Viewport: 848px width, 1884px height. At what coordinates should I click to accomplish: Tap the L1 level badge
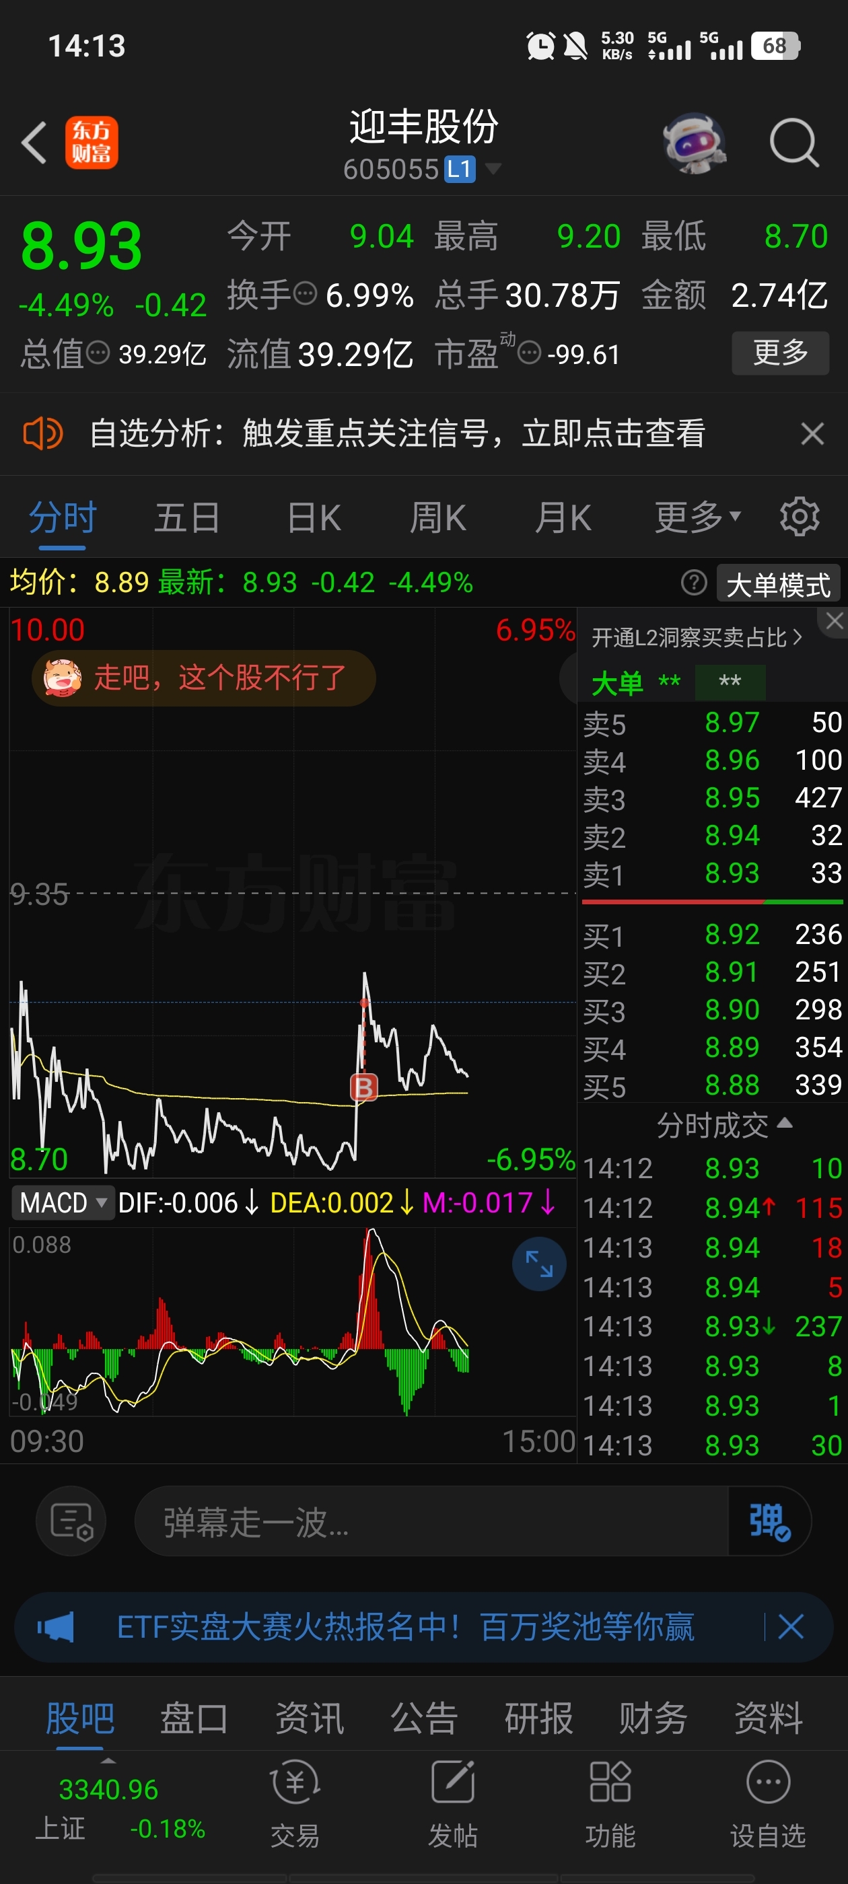pyautogui.click(x=460, y=169)
